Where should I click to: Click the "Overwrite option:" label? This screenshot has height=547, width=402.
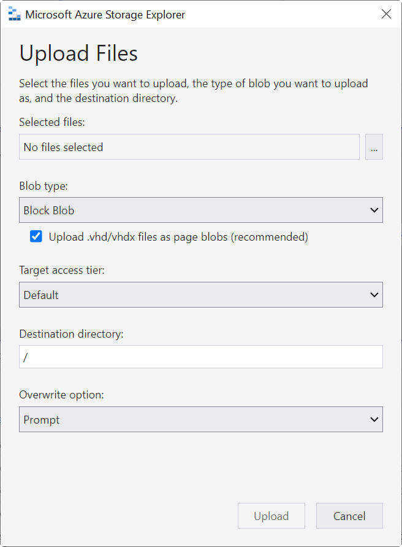tap(61, 395)
